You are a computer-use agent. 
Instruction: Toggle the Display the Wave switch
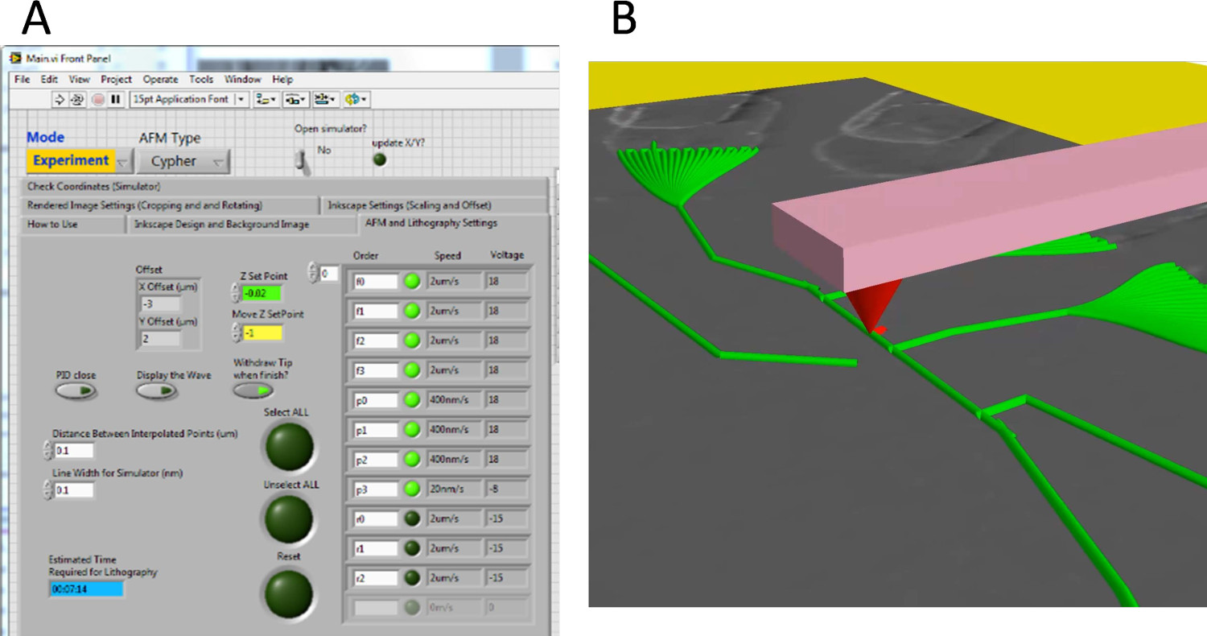pos(156,391)
